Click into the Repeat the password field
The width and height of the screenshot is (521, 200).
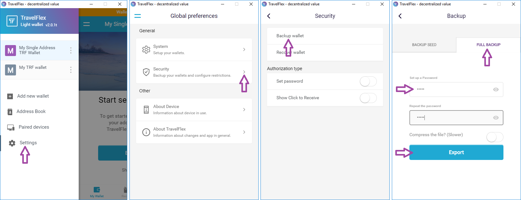pos(456,118)
